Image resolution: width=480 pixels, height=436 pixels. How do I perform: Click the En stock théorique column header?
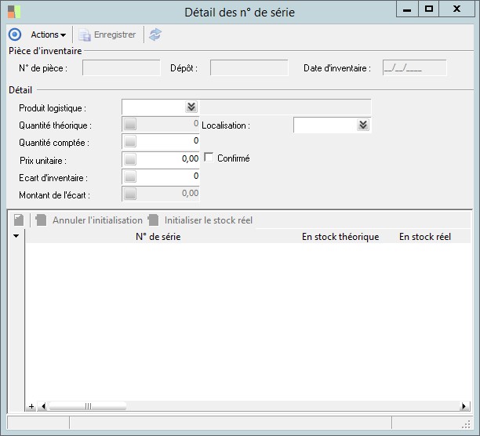[340, 237]
